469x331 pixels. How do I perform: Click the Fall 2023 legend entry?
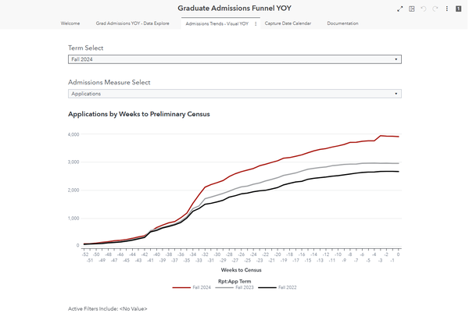tap(234, 287)
